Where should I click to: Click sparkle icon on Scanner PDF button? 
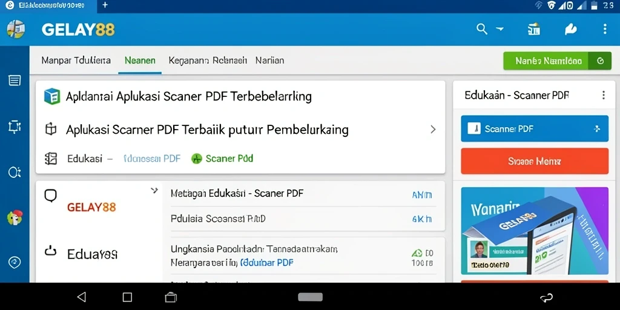pyautogui.click(x=597, y=128)
